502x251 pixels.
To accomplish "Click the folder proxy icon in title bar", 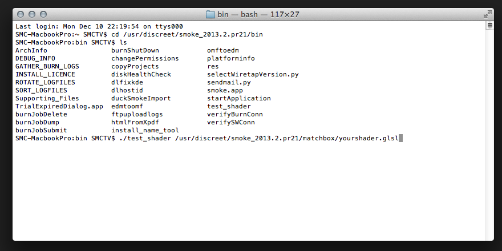I will [210, 14].
